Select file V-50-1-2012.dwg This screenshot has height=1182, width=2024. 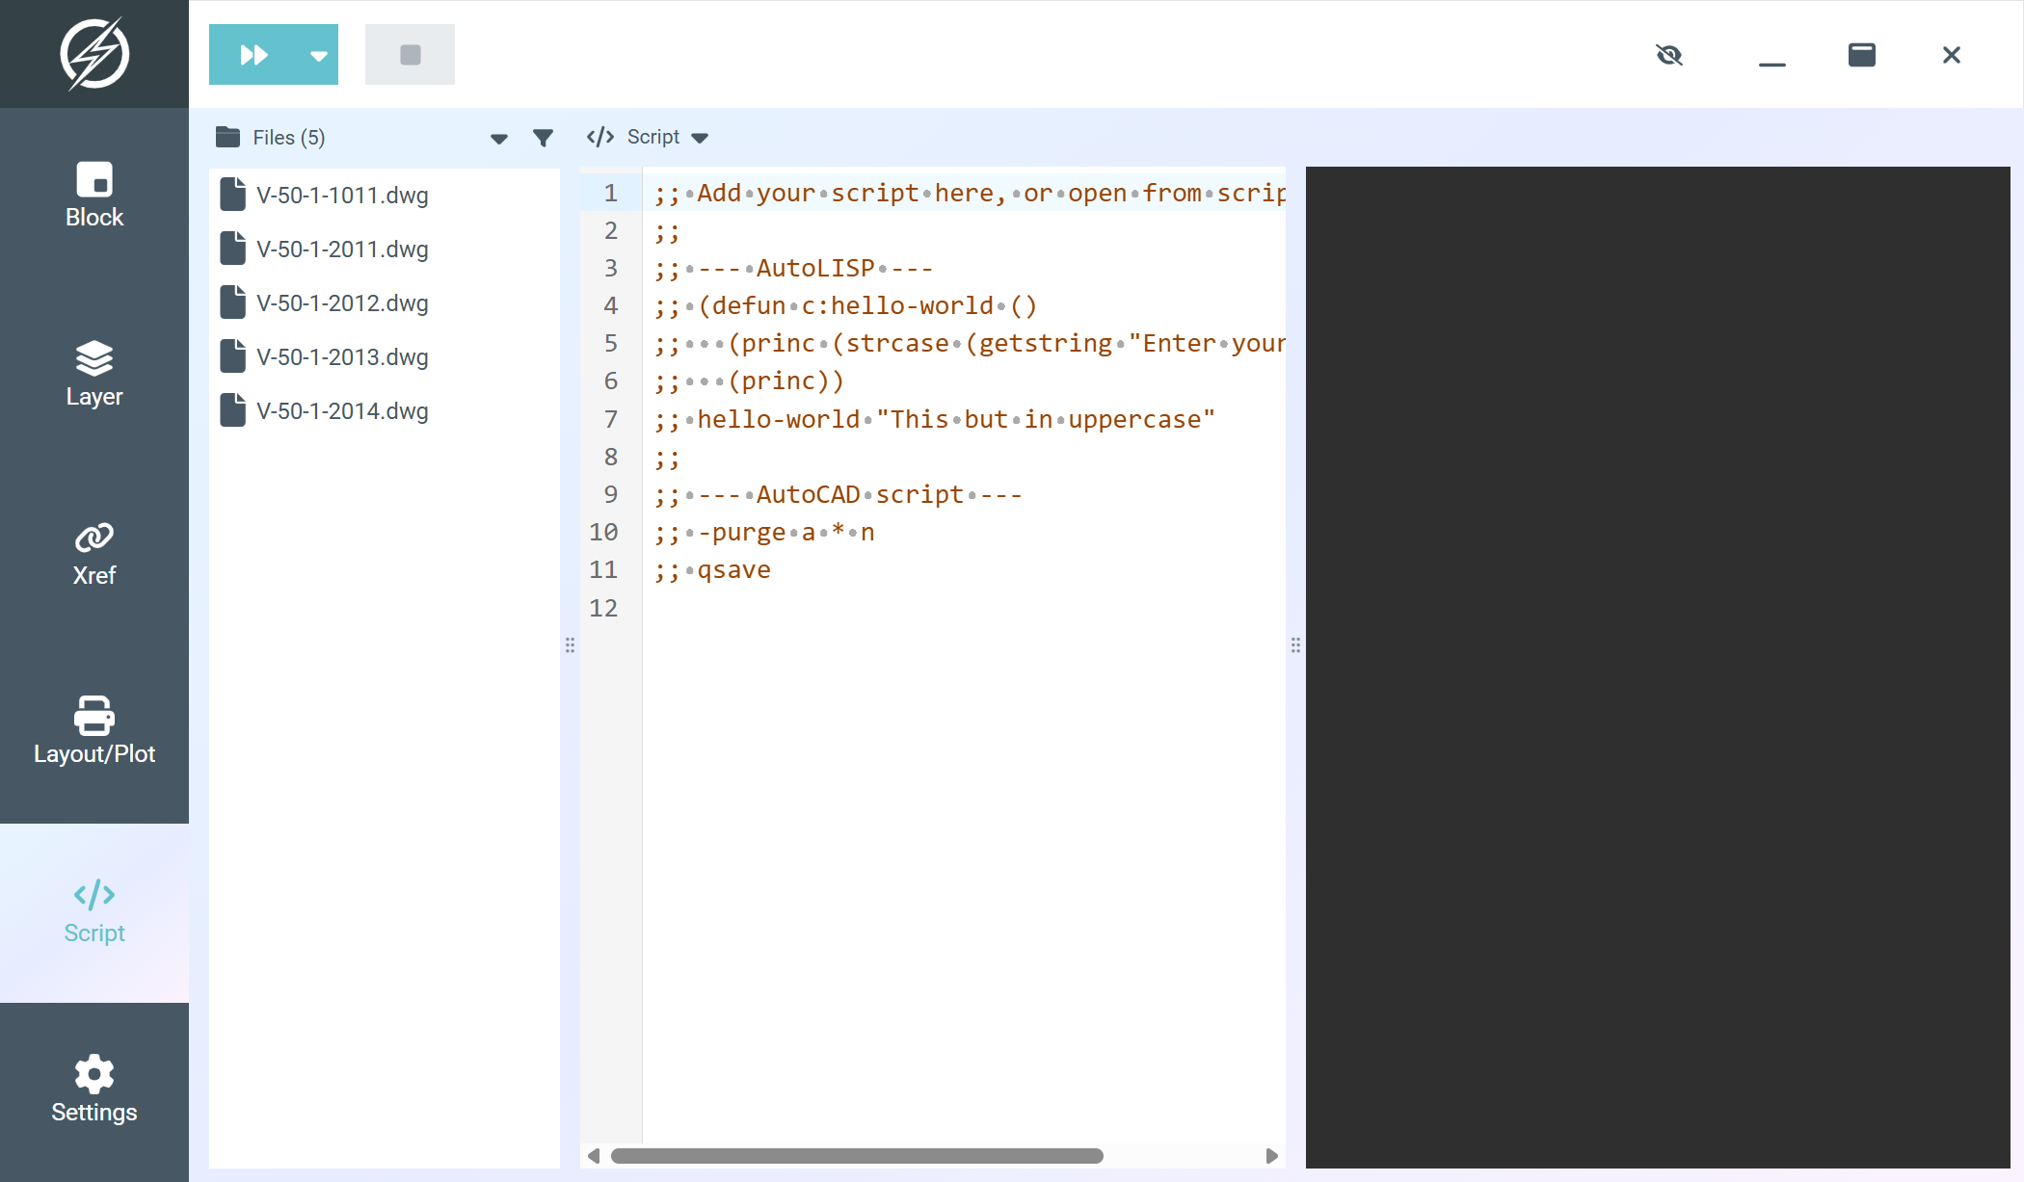pyautogui.click(x=384, y=302)
